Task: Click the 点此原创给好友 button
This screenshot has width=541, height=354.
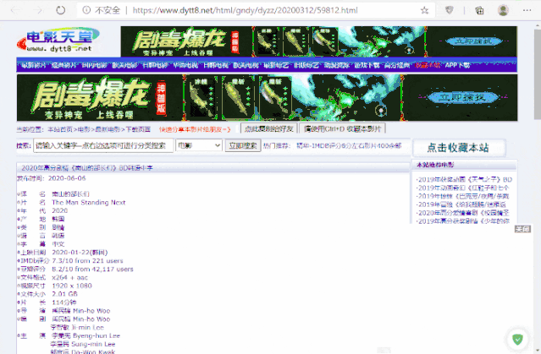Action: coord(268,128)
